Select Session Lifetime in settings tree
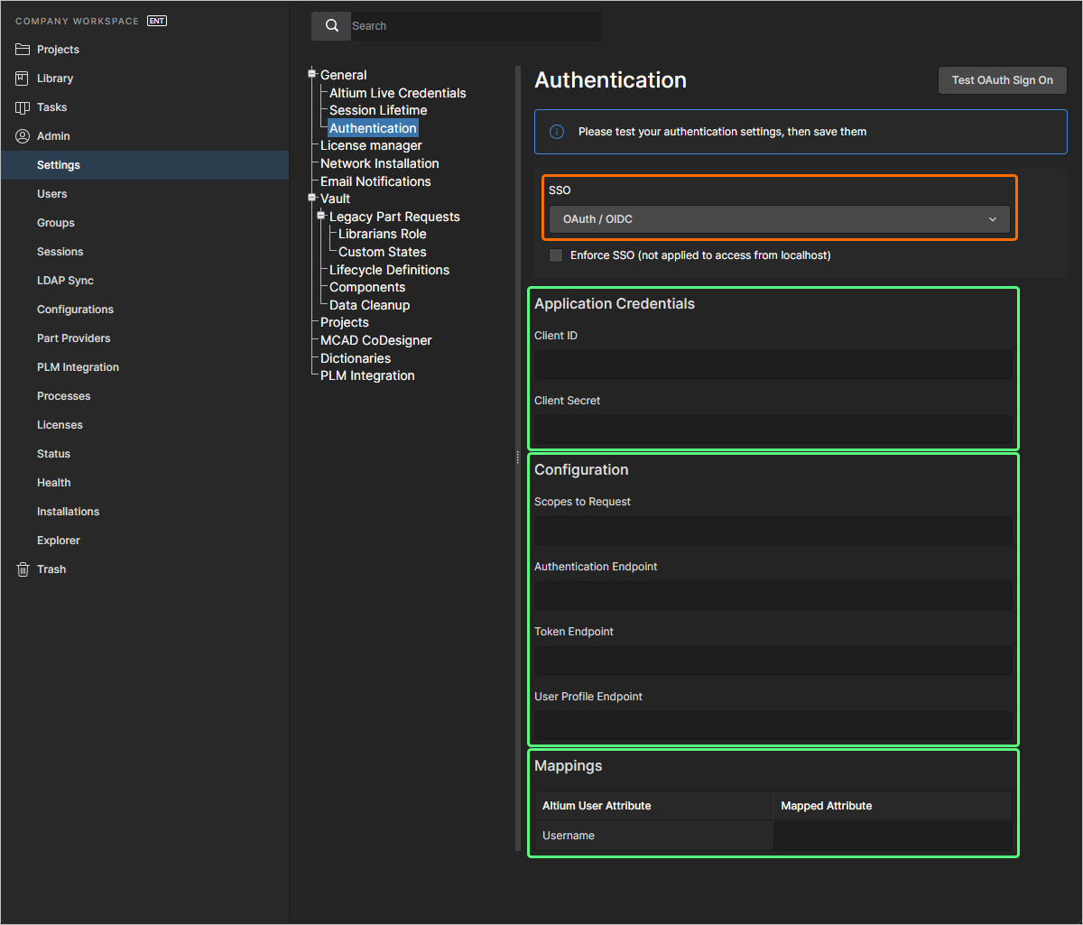 point(378,110)
